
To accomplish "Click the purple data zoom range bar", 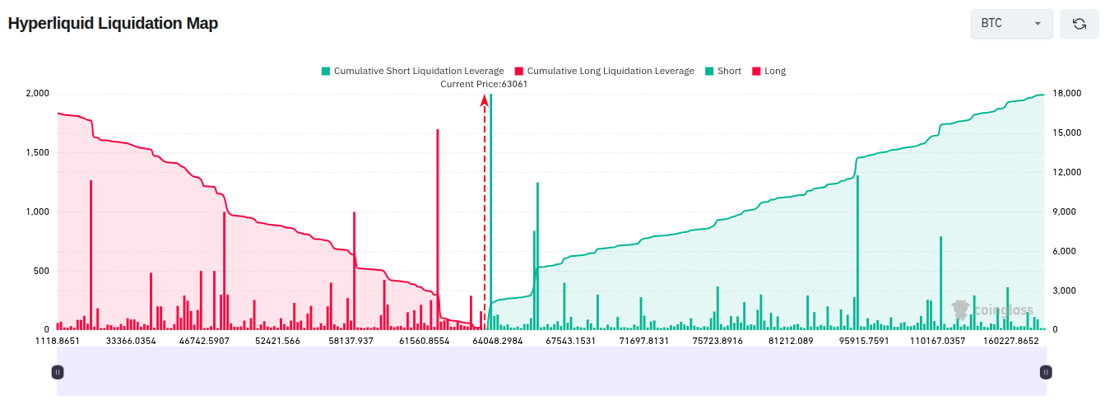I will tap(551, 371).
